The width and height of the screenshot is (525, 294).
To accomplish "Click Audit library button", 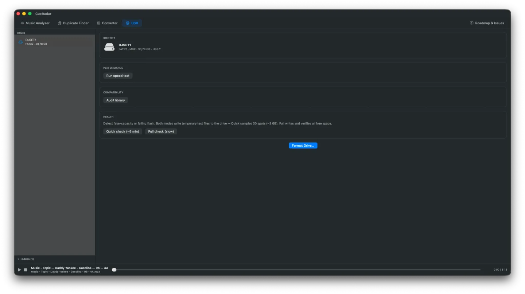I will point(116,100).
